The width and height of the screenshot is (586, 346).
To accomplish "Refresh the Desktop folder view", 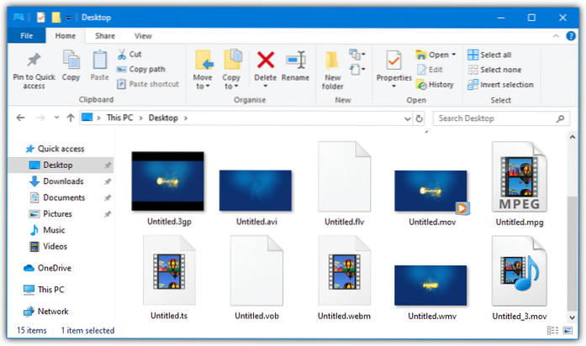I will pos(420,118).
